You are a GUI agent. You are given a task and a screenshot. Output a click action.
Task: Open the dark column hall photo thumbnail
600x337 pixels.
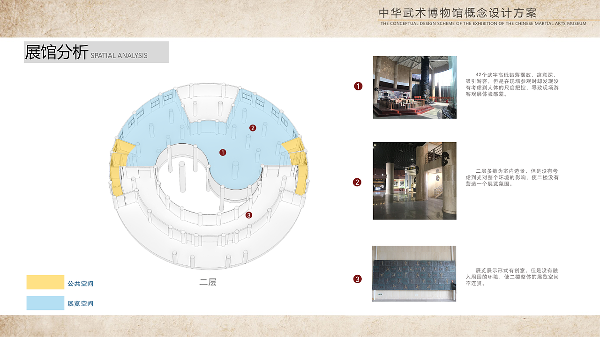414,181
